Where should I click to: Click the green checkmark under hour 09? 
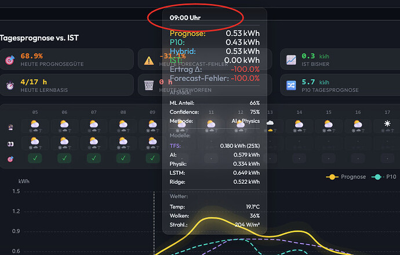coord(152,158)
